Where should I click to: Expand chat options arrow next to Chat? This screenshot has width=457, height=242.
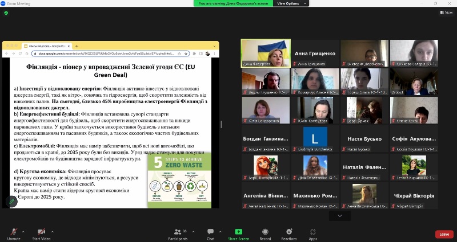tap(221, 231)
